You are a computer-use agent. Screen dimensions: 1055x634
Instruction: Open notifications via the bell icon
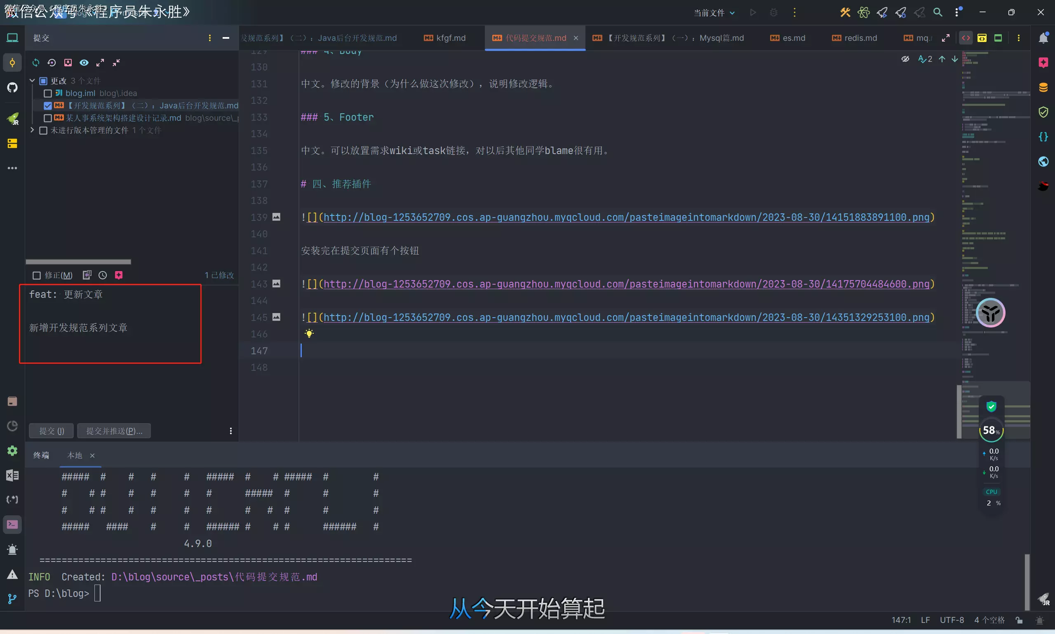(x=1043, y=37)
